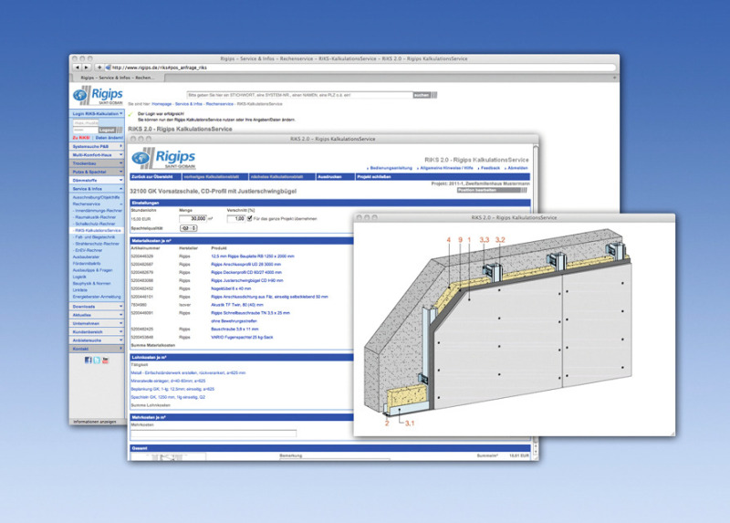
Task: Open the Bedienungsanleitung link
Action: click(391, 168)
